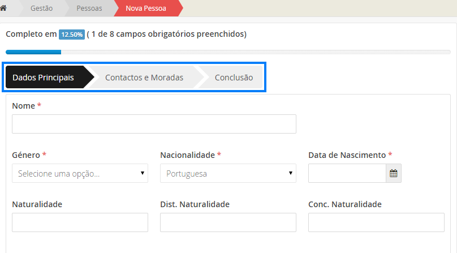Click into the Naturalidade text box
Image resolution: width=457 pixels, height=253 pixels.
coord(80,222)
